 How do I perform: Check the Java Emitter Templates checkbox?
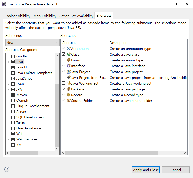click(13, 73)
